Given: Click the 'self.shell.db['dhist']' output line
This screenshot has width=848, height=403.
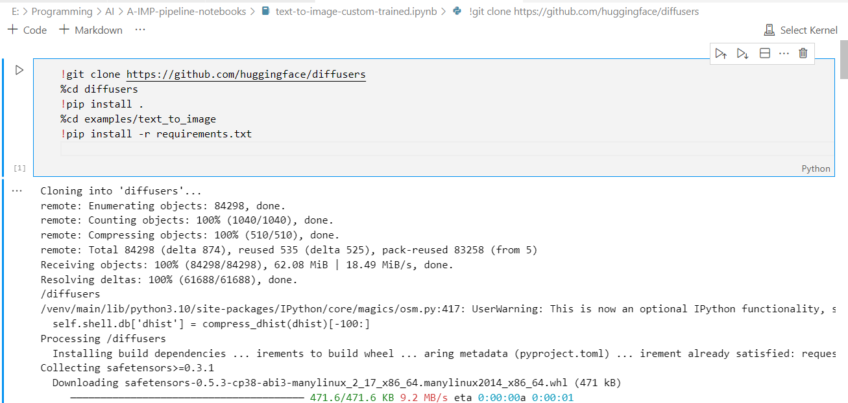Looking at the screenshot, I should click(x=211, y=324).
